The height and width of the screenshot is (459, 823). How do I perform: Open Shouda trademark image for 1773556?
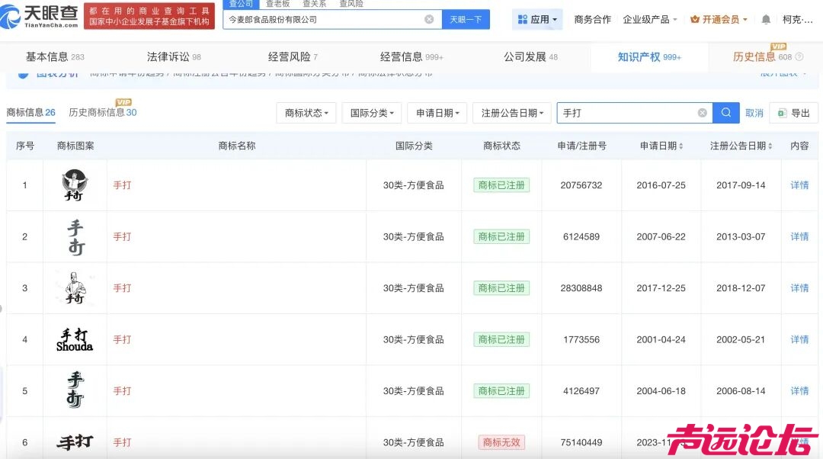click(75, 340)
